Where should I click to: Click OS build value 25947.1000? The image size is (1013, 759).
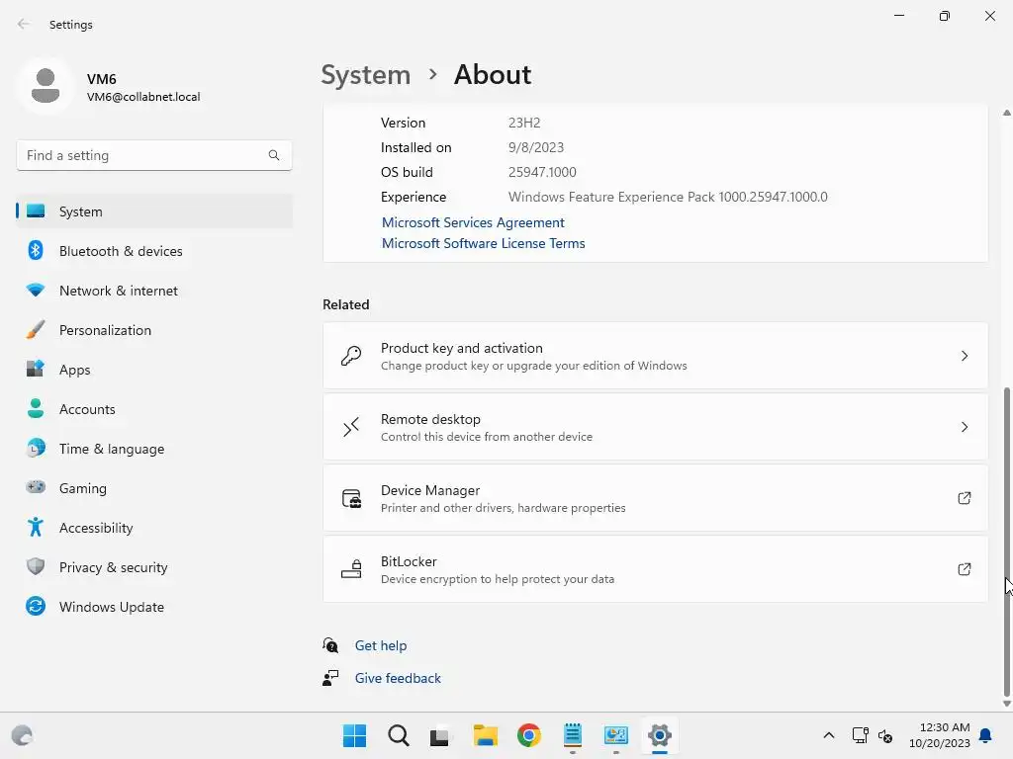(542, 172)
